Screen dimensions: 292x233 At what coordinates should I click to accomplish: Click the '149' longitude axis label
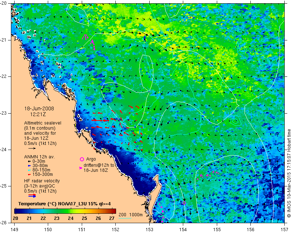15,230
